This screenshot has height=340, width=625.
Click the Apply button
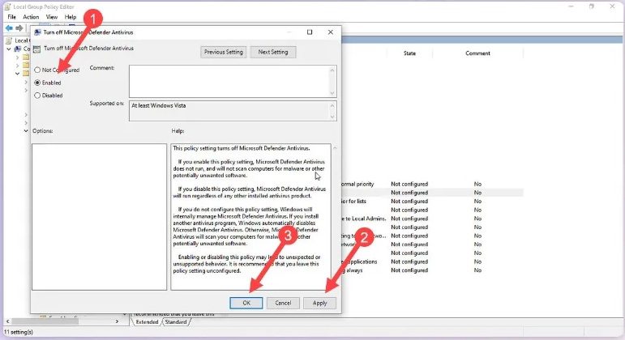319,303
